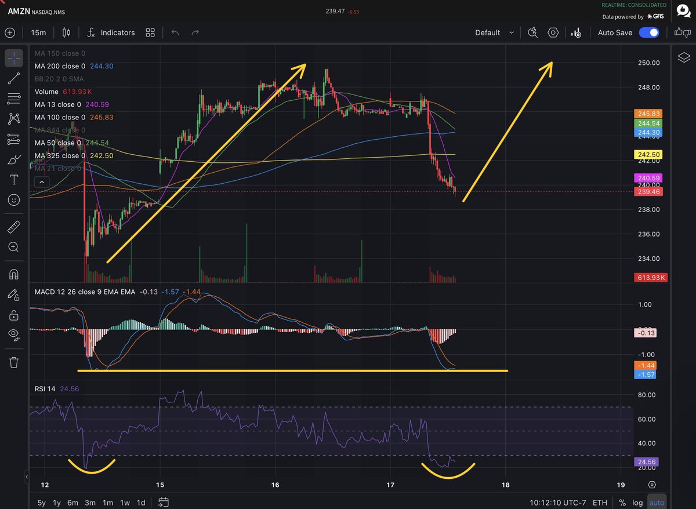696x509 pixels.
Task: Set the range to 1w
Action: click(x=125, y=503)
